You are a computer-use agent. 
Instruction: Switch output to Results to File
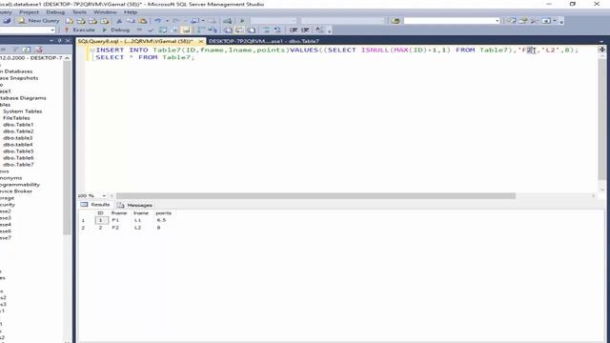pos(252,30)
